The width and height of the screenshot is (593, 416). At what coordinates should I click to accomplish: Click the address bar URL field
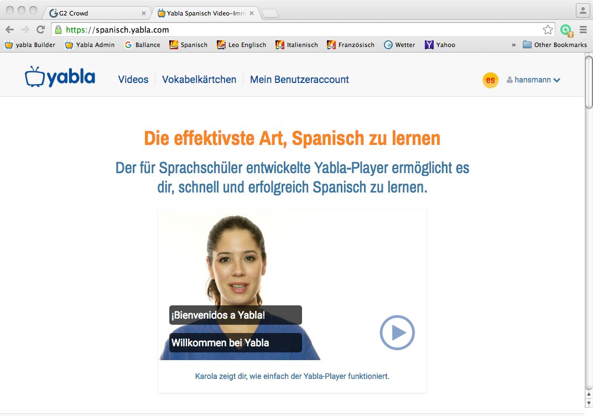[x=299, y=30]
